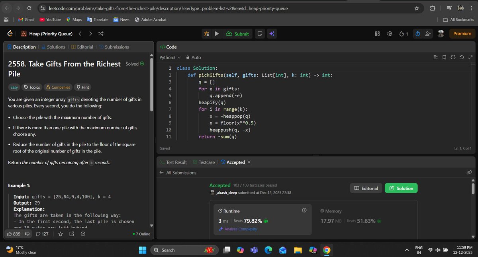Open Heap (Priority Queue) problem list
The height and width of the screenshot is (257, 478).
click(x=47, y=34)
